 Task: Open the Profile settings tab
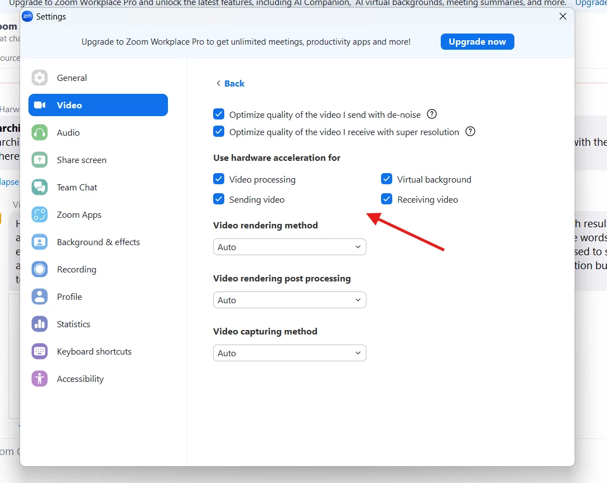(98, 297)
